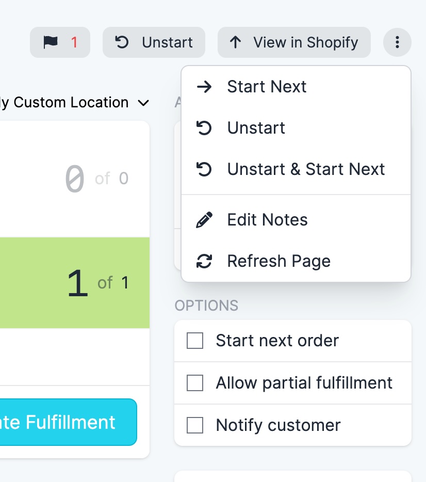The image size is (426, 482).
Task: Open Edit Notes from the menu
Action: click(x=267, y=220)
